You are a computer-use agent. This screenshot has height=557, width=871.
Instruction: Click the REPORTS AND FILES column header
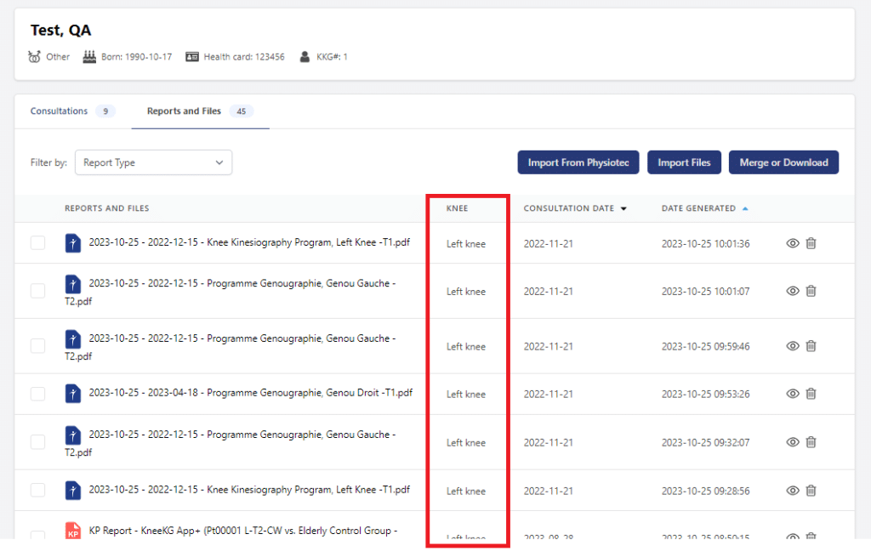click(x=106, y=208)
